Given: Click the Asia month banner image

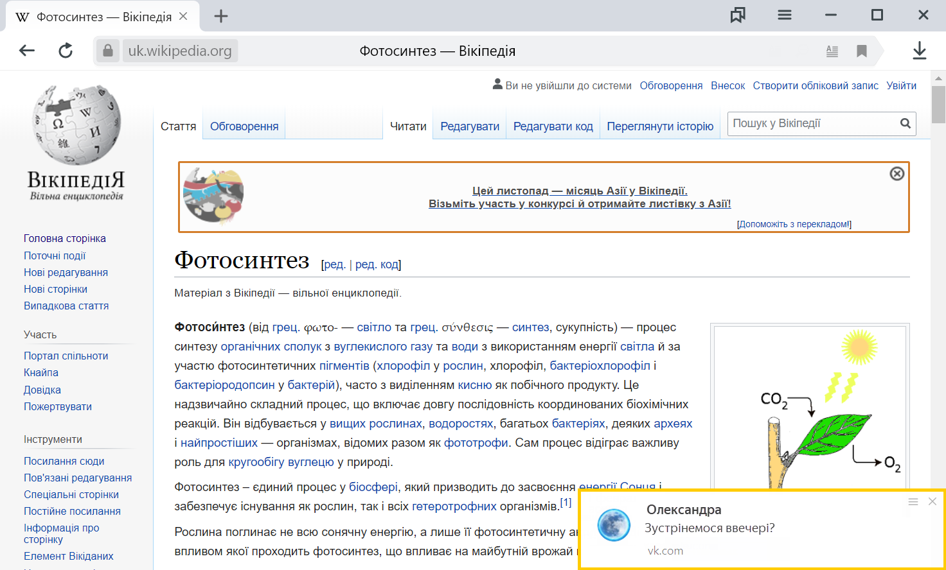Looking at the screenshot, I should tap(213, 196).
